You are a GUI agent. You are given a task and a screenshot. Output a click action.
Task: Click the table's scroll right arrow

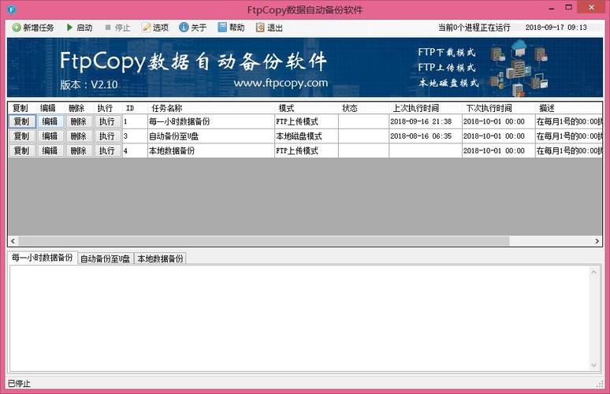click(597, 241)
